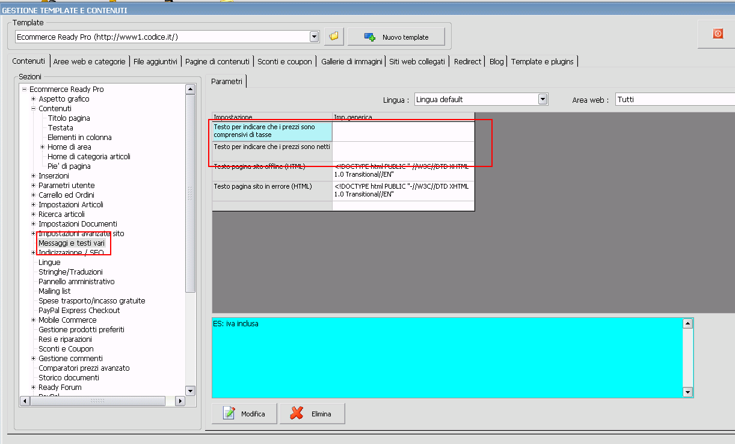Image resolution: width=735 pixels, height=444 pixels.
Task: Switch to the Siti web collegati tab
Action: [417, 61]
